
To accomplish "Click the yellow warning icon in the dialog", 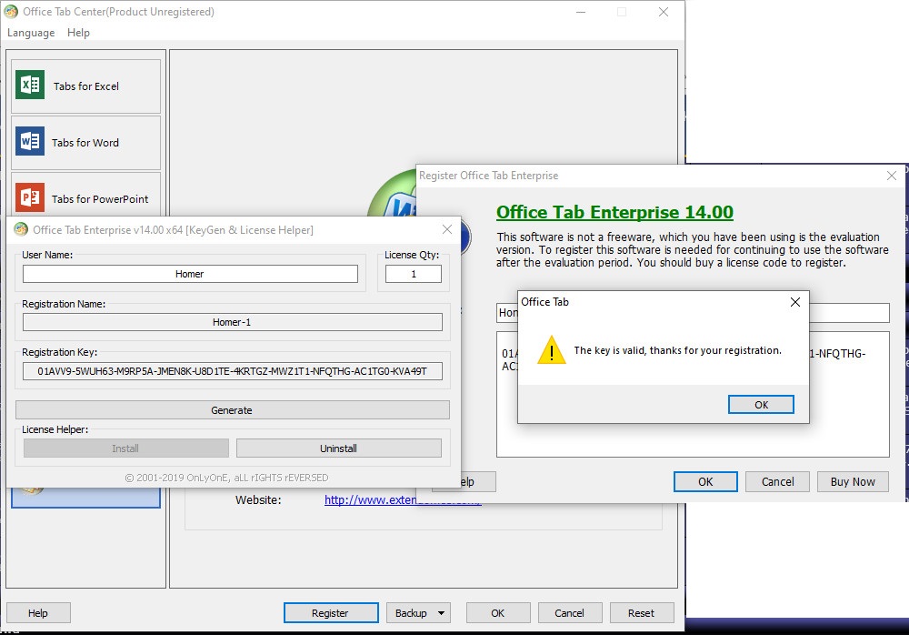I will (552, 350).
